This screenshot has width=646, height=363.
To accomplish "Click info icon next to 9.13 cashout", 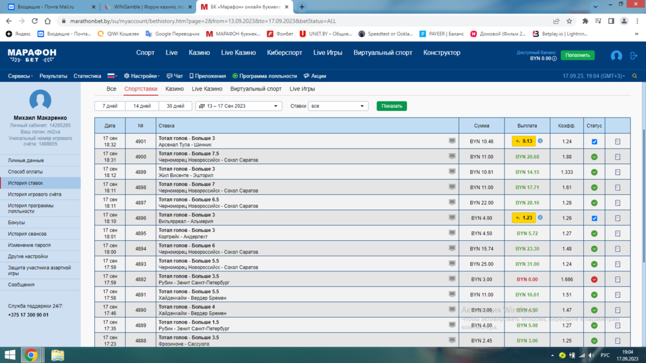I will click(540, 141).
